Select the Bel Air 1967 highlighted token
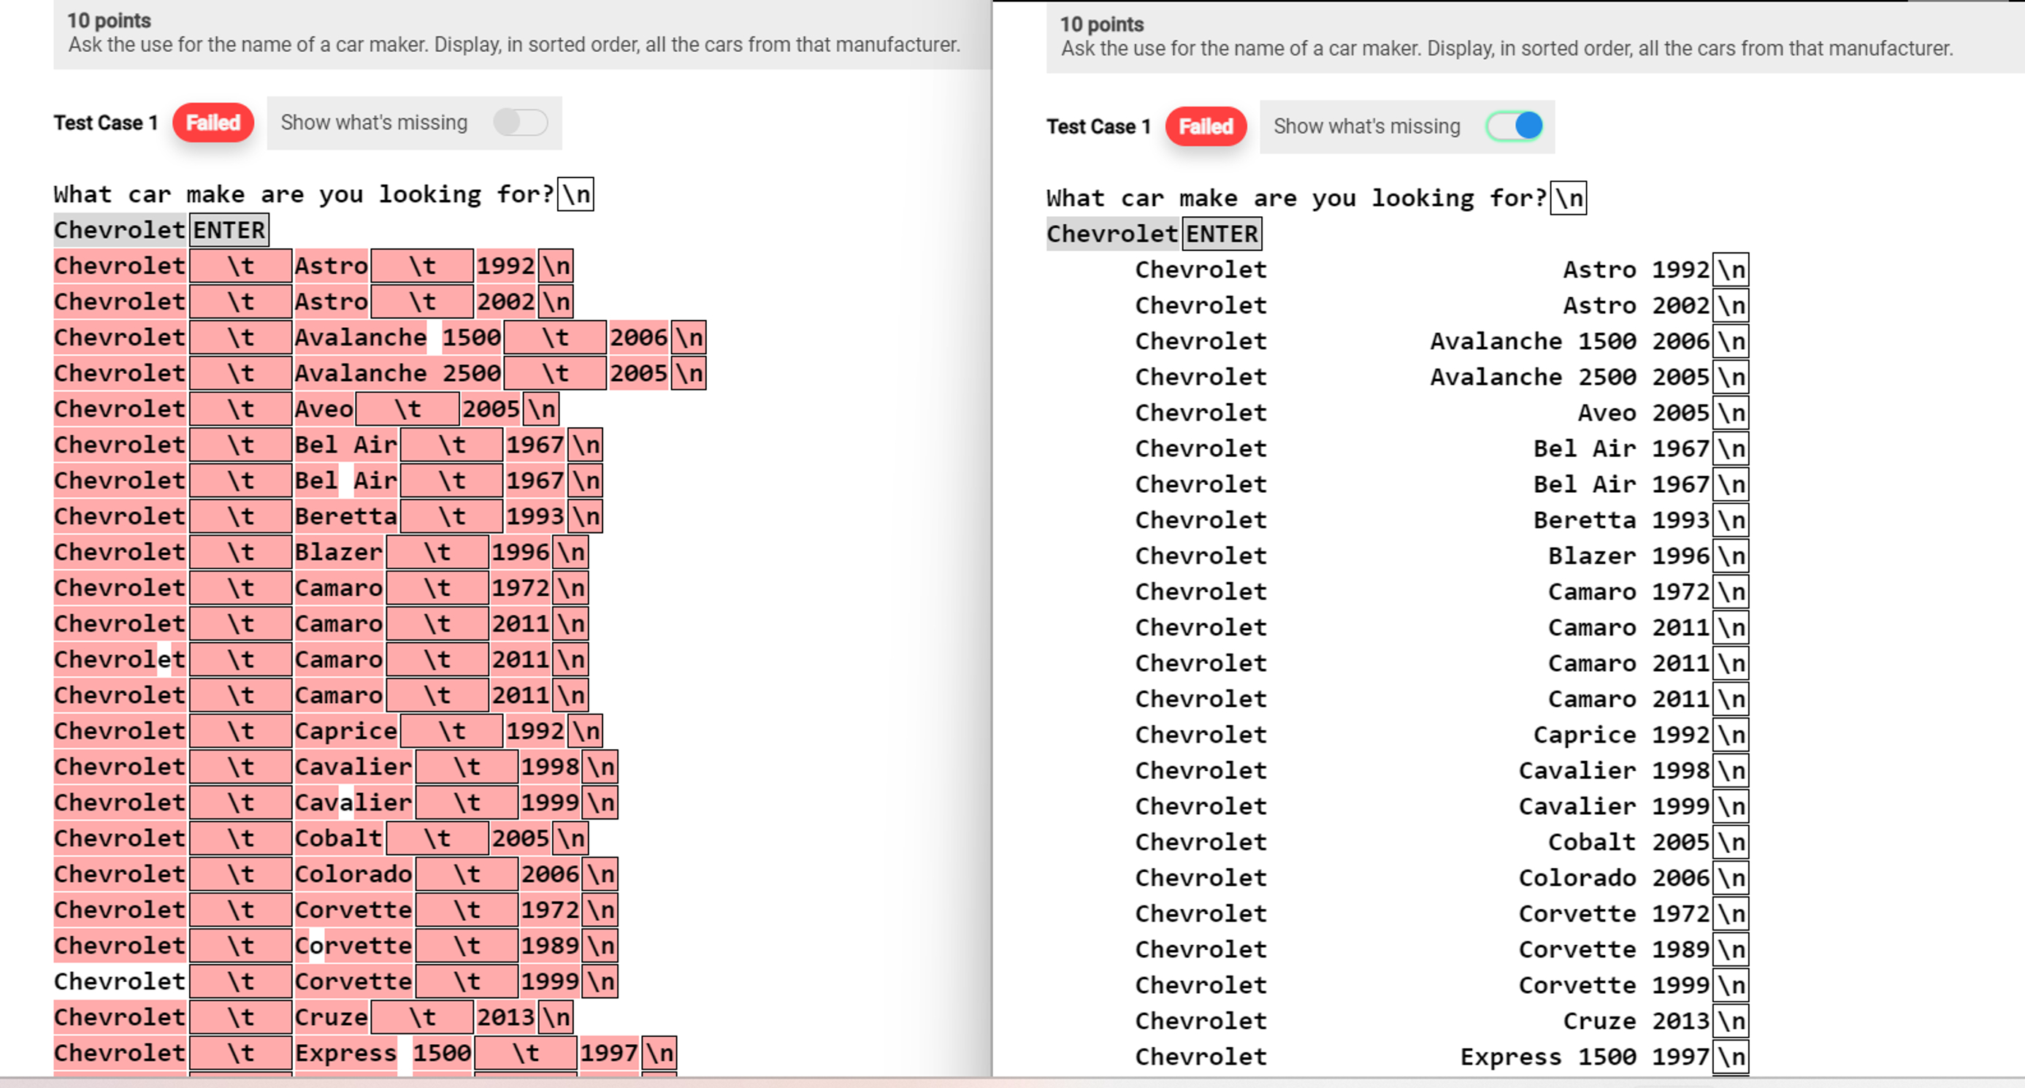Image resolution: width=2025 pixels, height=1088 pixels. (x=346, y=445)
